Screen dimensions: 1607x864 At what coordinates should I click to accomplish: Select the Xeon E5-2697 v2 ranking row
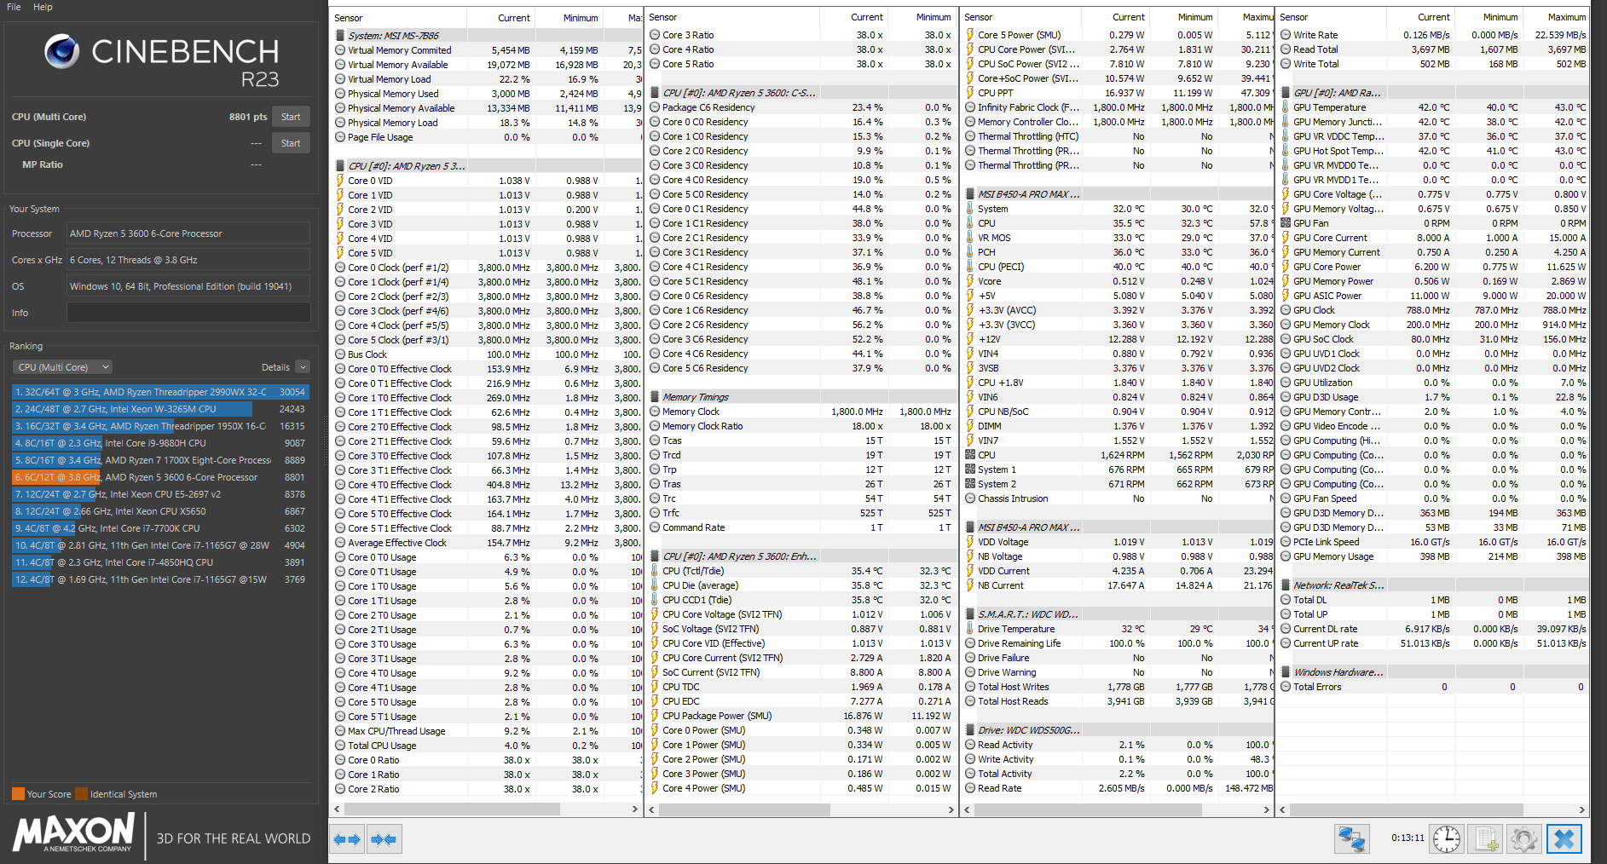(160, 494)
